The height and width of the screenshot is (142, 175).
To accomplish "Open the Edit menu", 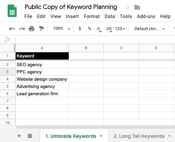I will click(x=41, y=16).
